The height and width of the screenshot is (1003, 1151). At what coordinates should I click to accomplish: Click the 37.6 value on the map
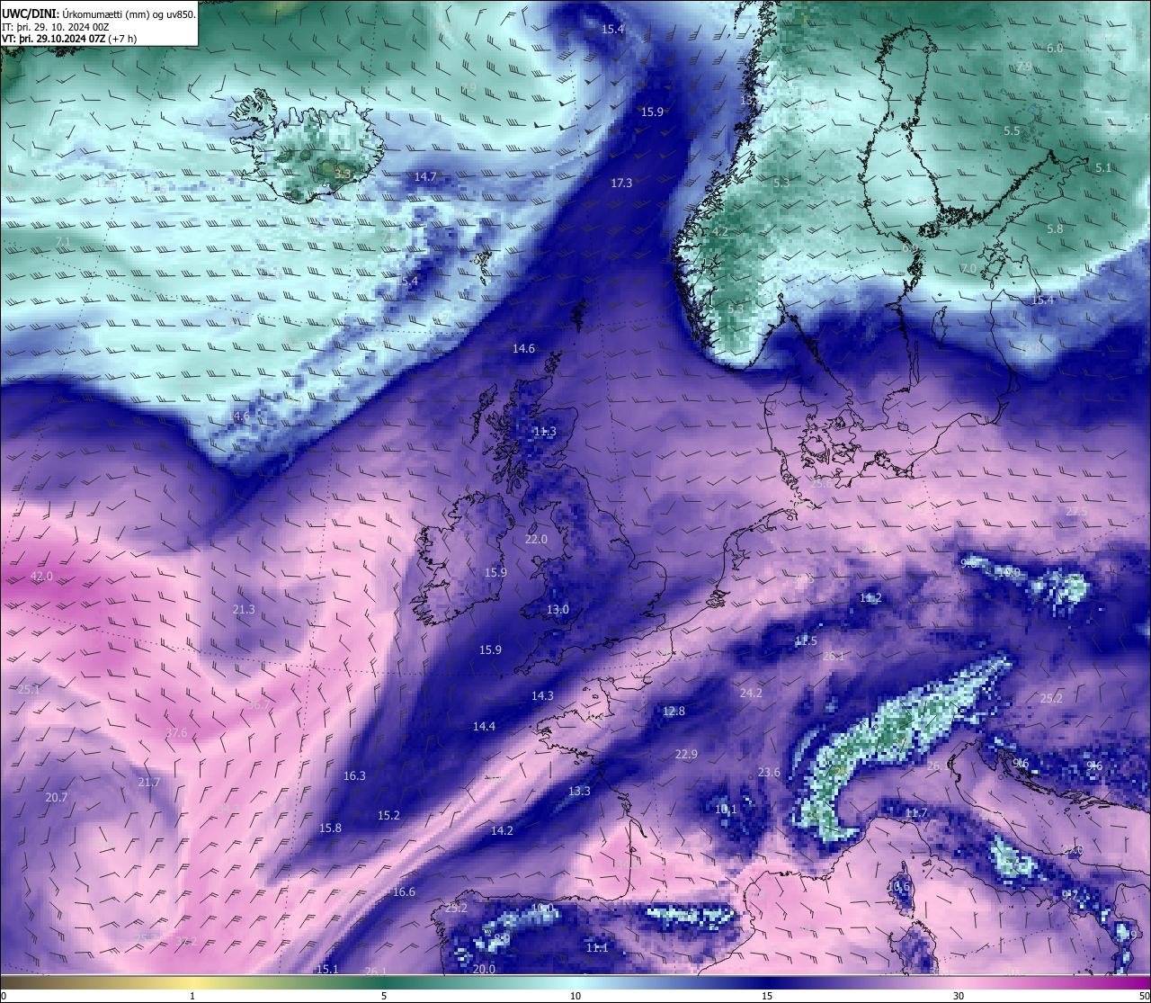pyautogui.click(x=176, y=732)
